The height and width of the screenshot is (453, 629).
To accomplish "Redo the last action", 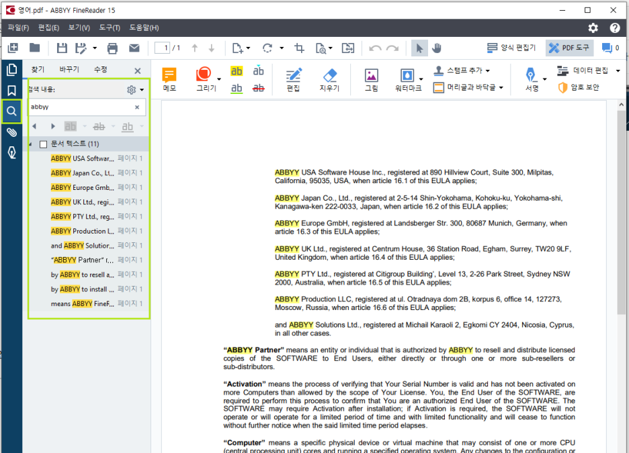I will point(392,48).
